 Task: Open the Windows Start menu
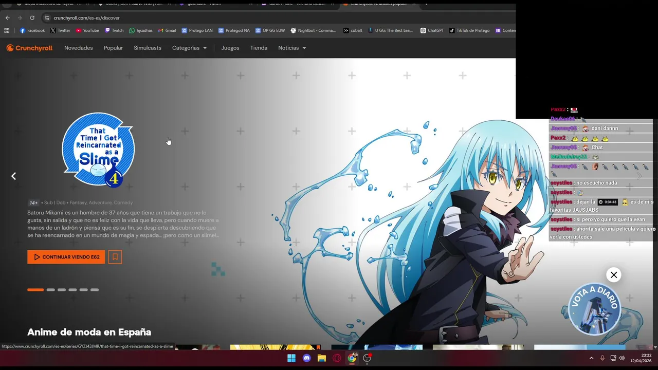click(x=291, y=358)
